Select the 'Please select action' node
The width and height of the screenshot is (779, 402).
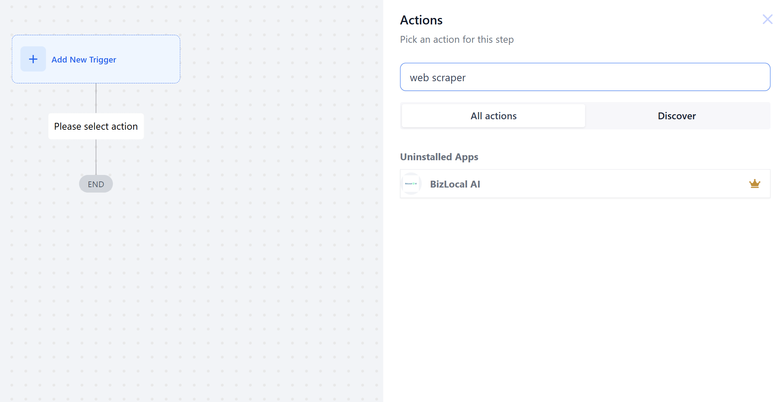click(96, 126)
